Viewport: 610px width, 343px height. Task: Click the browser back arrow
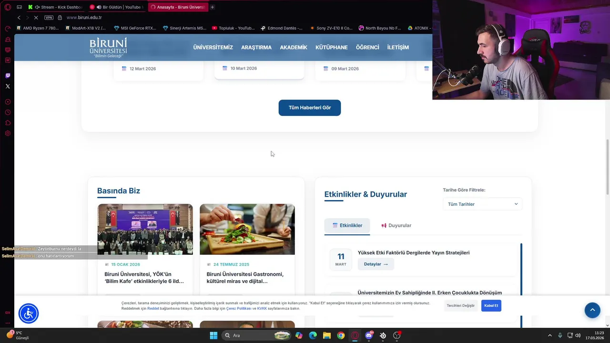[x=19, y=18]
